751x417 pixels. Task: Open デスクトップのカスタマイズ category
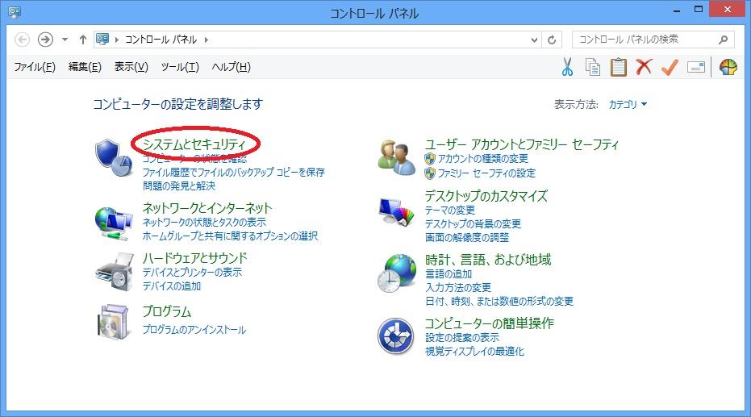tap(486, 196)
